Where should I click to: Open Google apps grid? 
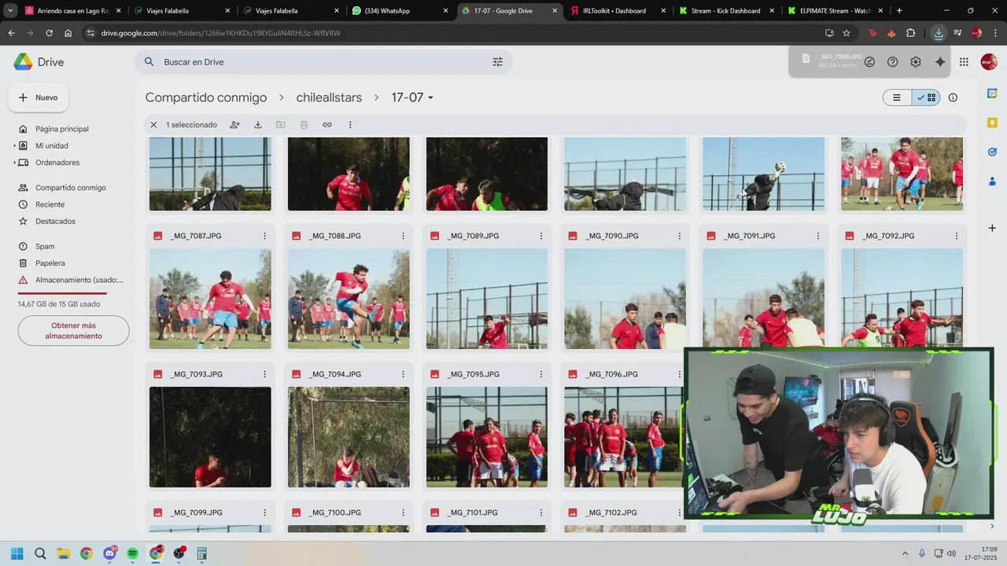point(964,62)
